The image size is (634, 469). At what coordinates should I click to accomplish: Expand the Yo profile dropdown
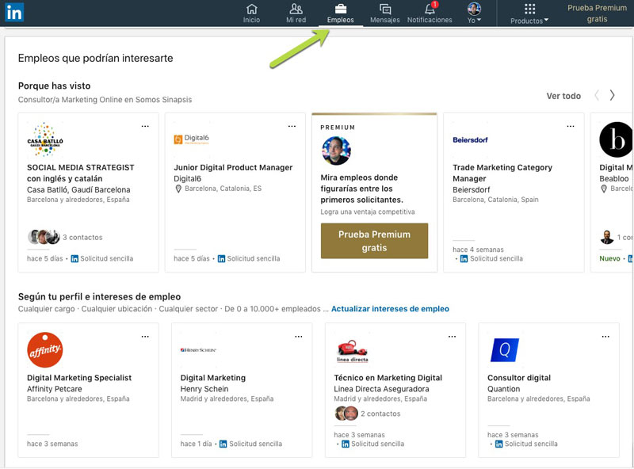click(x=474, y=13)
